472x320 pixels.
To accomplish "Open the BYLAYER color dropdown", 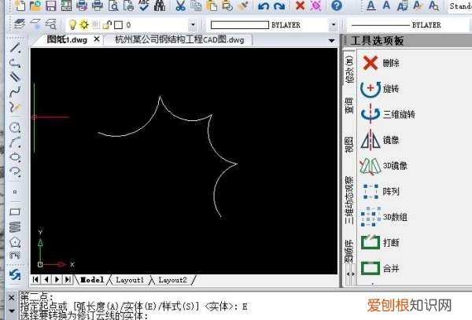I will coord(334,25).
